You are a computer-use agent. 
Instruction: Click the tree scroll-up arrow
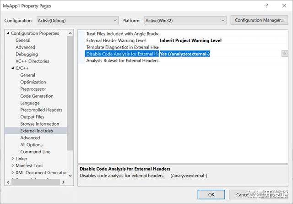pos(70,33)
